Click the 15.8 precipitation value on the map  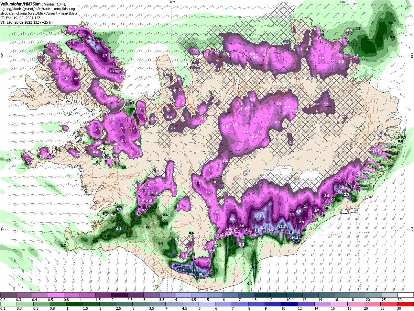[195, 271]
